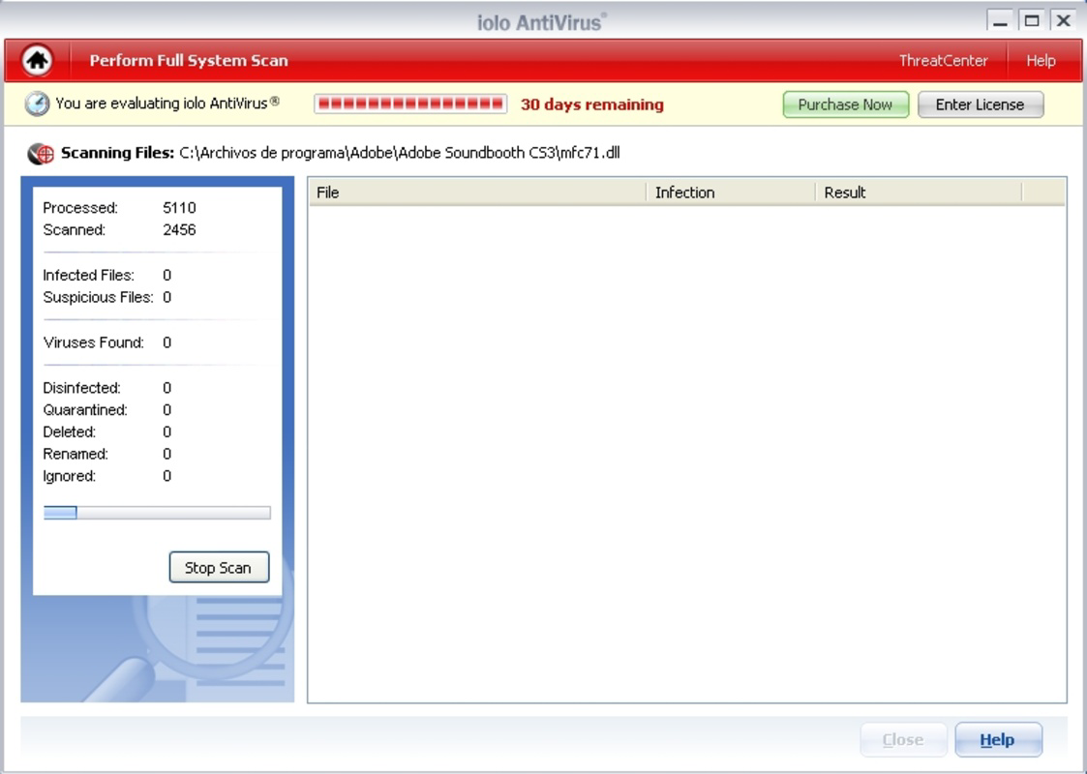The width and height of the screenshot is (1087, 774).
Task: Click the 'Disinfected:' label
Action: [81, 388]
